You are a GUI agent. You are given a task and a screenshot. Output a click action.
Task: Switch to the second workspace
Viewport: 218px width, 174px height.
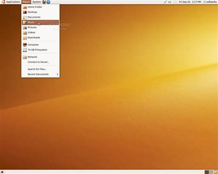coord(211,172)
